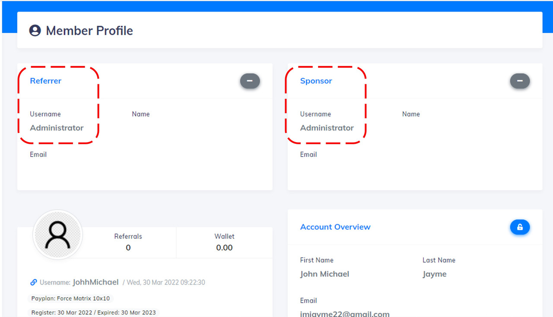Click Administrator username in Referrer card
This screenshot has width=553, height=317.
[x=57, y=128]
